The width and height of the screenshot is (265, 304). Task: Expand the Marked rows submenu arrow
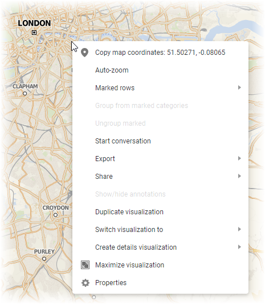(239, 87)
